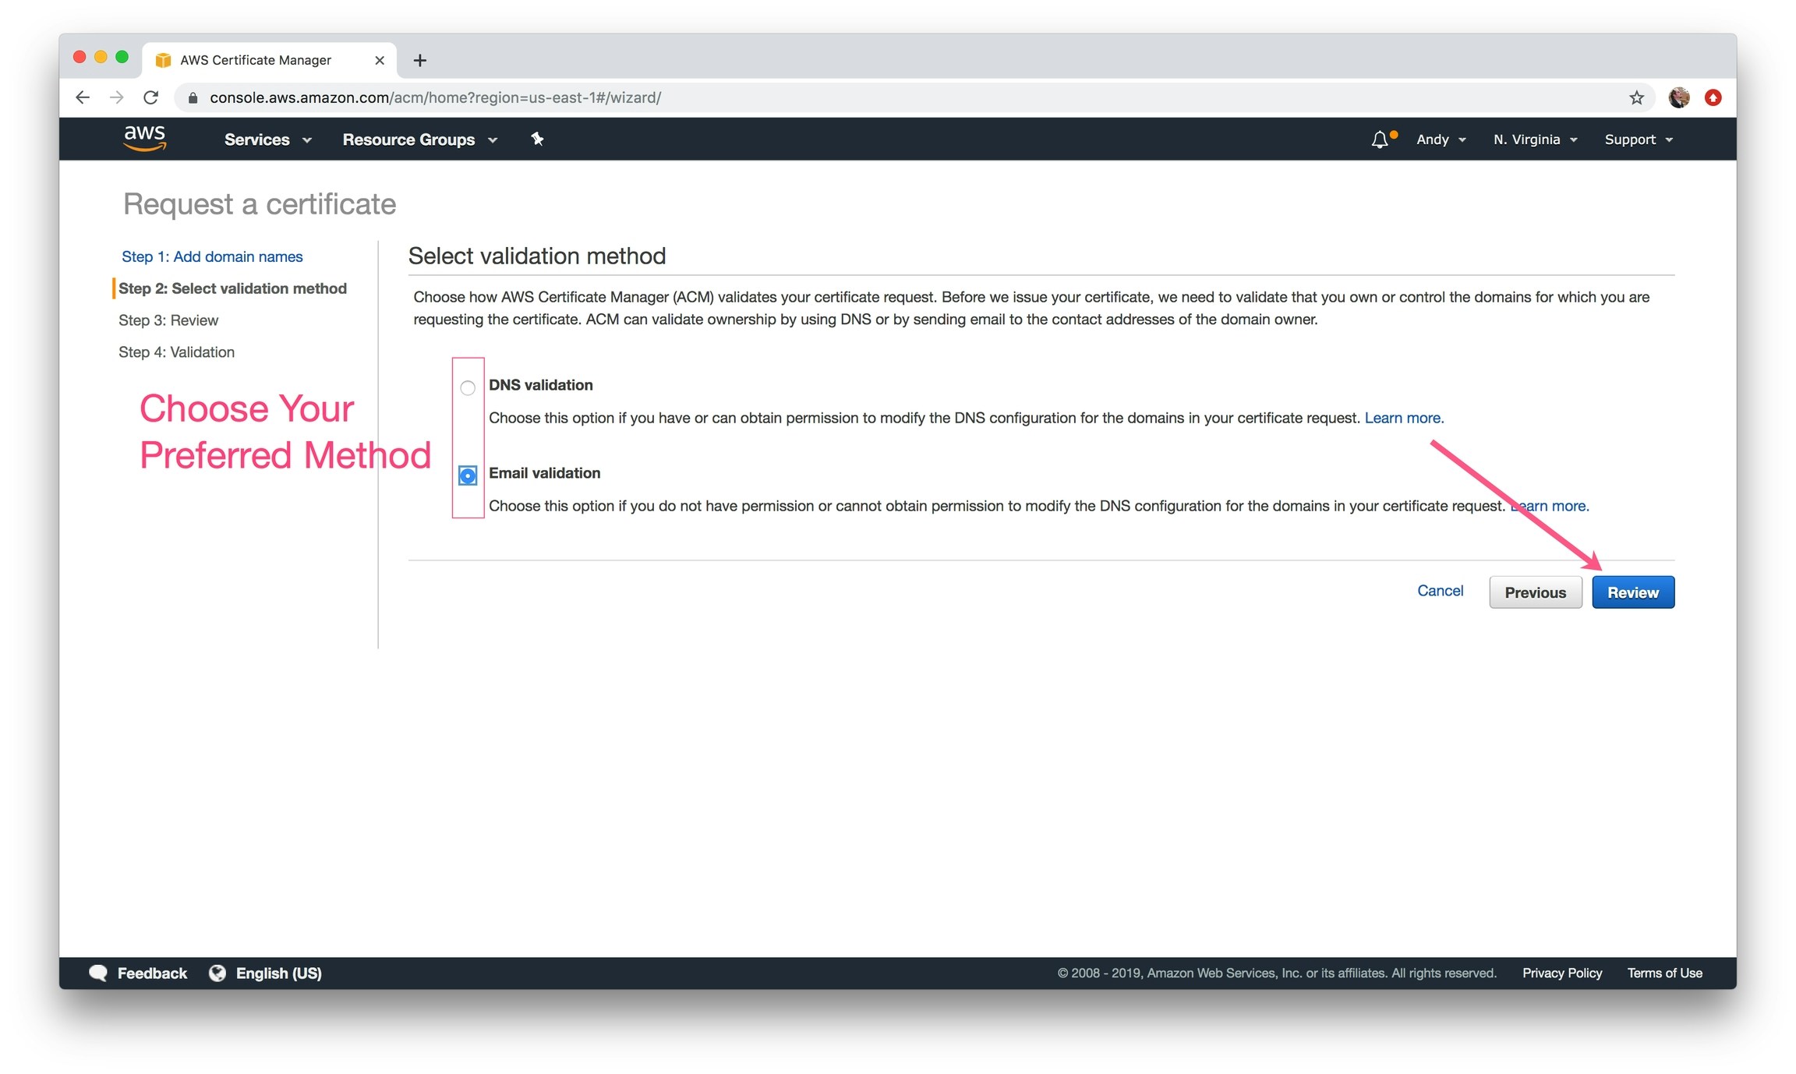Click the Feedback speech bubble icon

tap(98, 973)
